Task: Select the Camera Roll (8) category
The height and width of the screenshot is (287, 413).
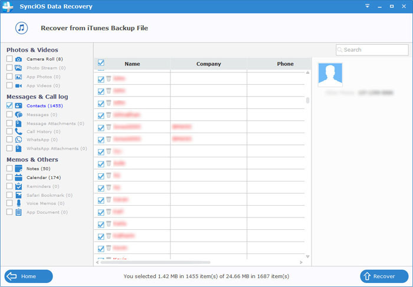Action: click(44, 59)
